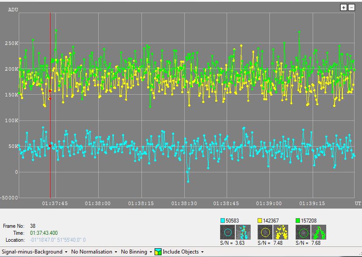Image resolution: width=362 pixels, height=257 pixels.
Task: Click the plus zoom-in button on chart
Action: click(343, 7)
